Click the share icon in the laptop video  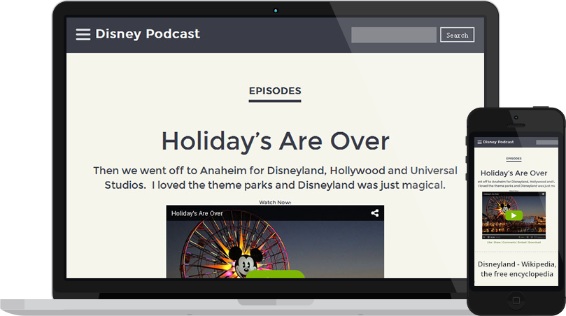tap(375, 213)
